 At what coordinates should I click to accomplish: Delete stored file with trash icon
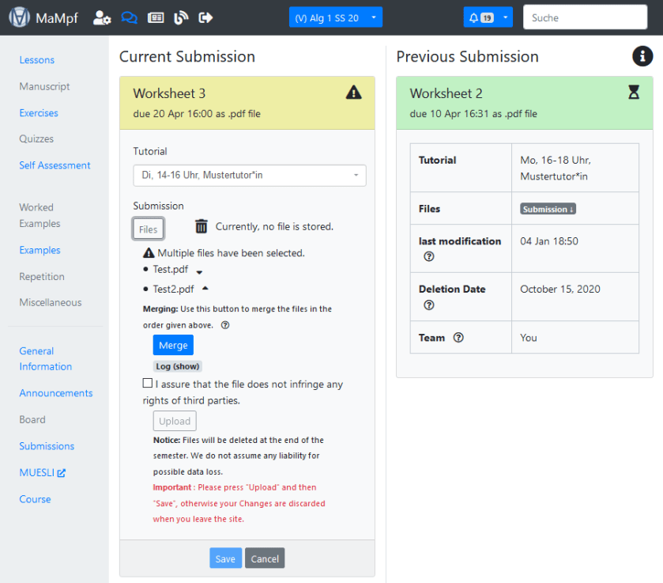[202, 226]
